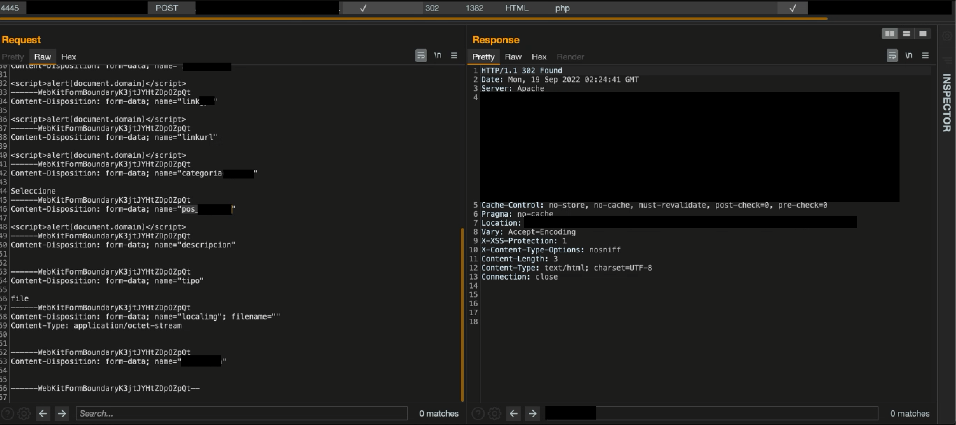Click 'X-XSS-Protection: 1' response header
The width and height of the screenshot is (956, 425).
[524, 241]
